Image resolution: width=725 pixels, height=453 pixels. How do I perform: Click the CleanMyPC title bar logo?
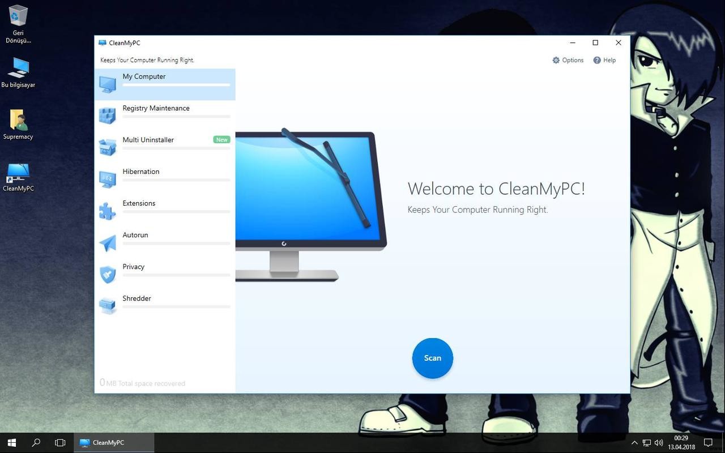pyautogui.click(x=102, y=42)
